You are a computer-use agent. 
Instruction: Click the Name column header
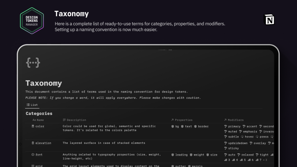click(x=38, y=120)
